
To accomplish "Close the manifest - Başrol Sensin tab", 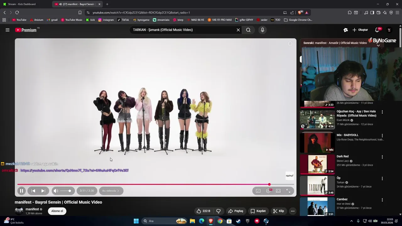I will pyautogui.click(x=100, y=4).
